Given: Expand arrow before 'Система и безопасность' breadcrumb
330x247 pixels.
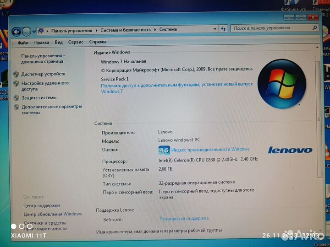Looking at the screenshot, I should pos(96,30).
